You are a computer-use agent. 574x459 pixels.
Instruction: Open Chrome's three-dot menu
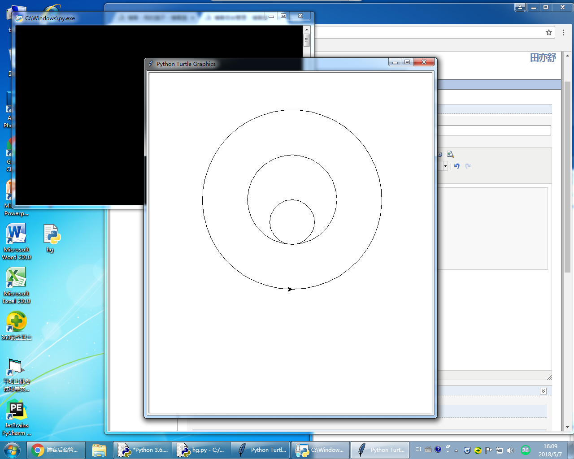click(x=563, y=32)
